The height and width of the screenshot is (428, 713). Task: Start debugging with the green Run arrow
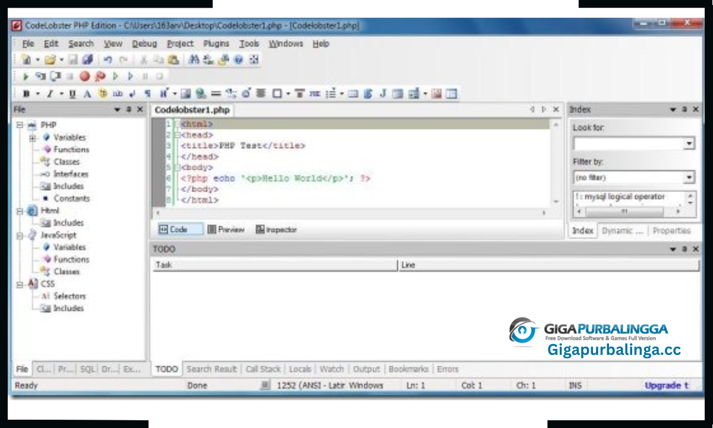tap(26, 76)
